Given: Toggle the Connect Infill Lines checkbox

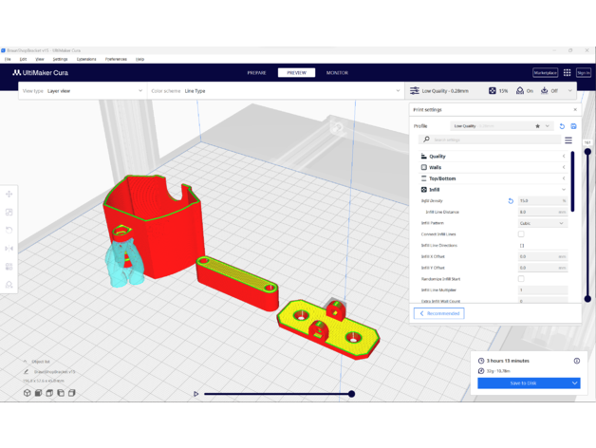Looking at the screenshot, I should pos(521,234).
